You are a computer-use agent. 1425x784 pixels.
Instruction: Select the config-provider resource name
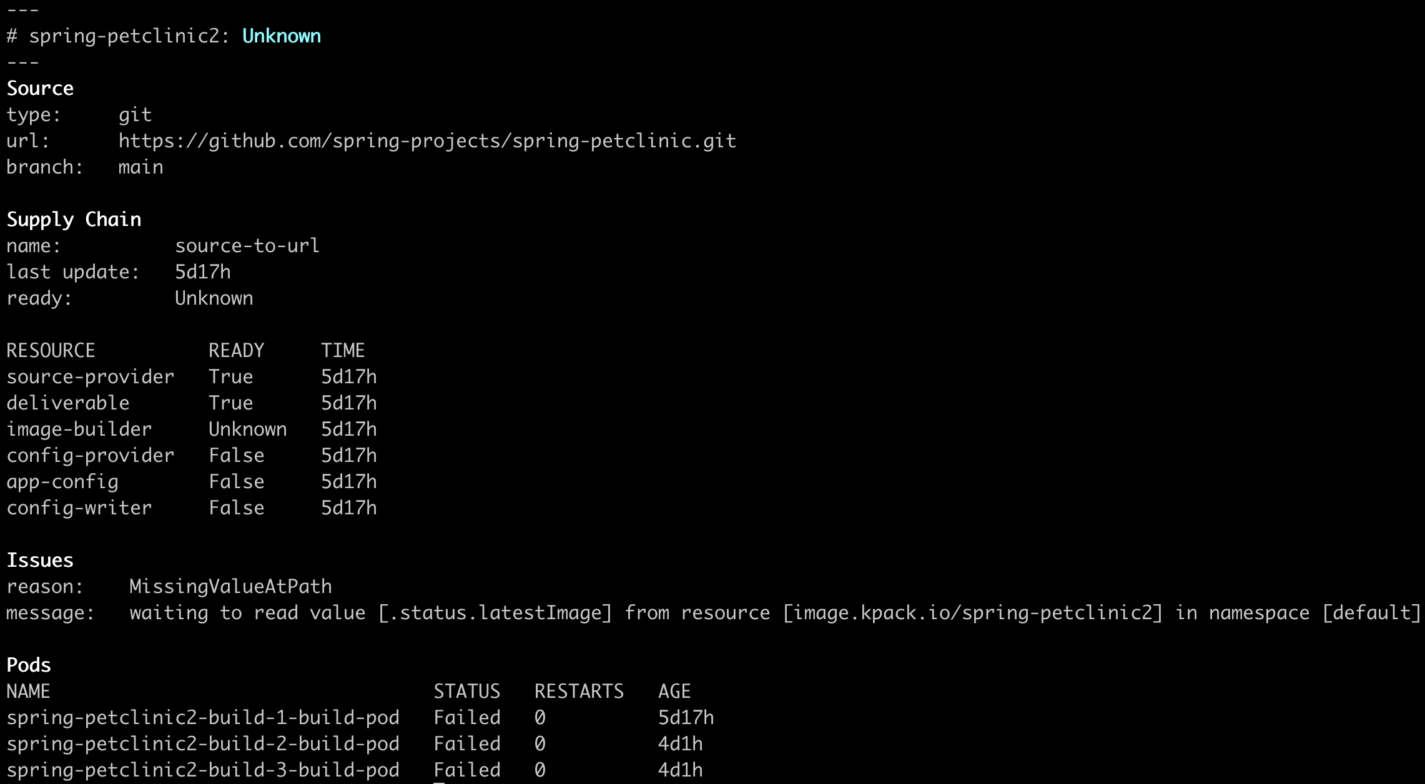tap(91, 456)
